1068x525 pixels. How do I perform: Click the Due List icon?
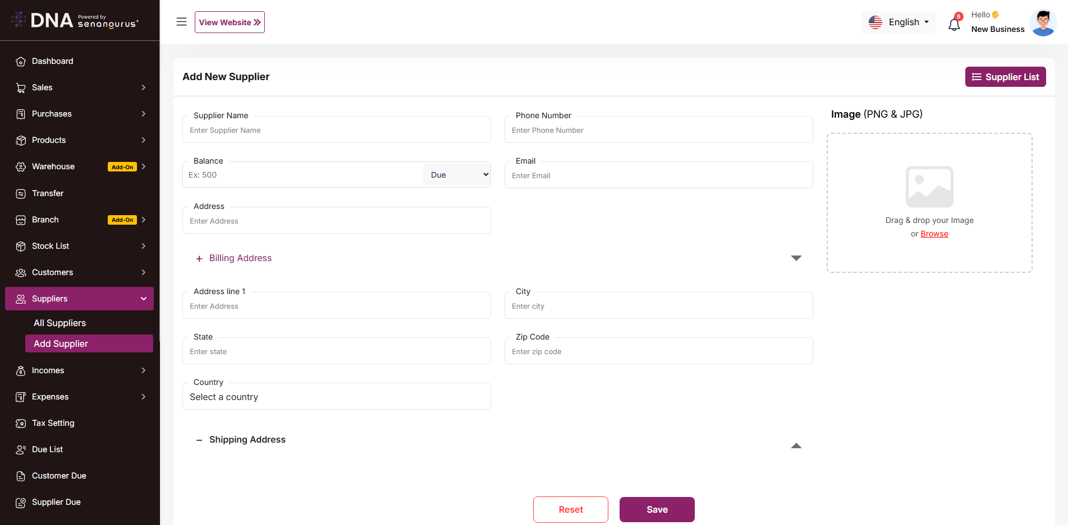tap(21, 450)
